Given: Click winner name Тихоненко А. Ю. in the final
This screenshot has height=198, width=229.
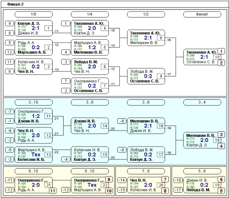Looking at the screenshot, I should [x=201, y=52].
